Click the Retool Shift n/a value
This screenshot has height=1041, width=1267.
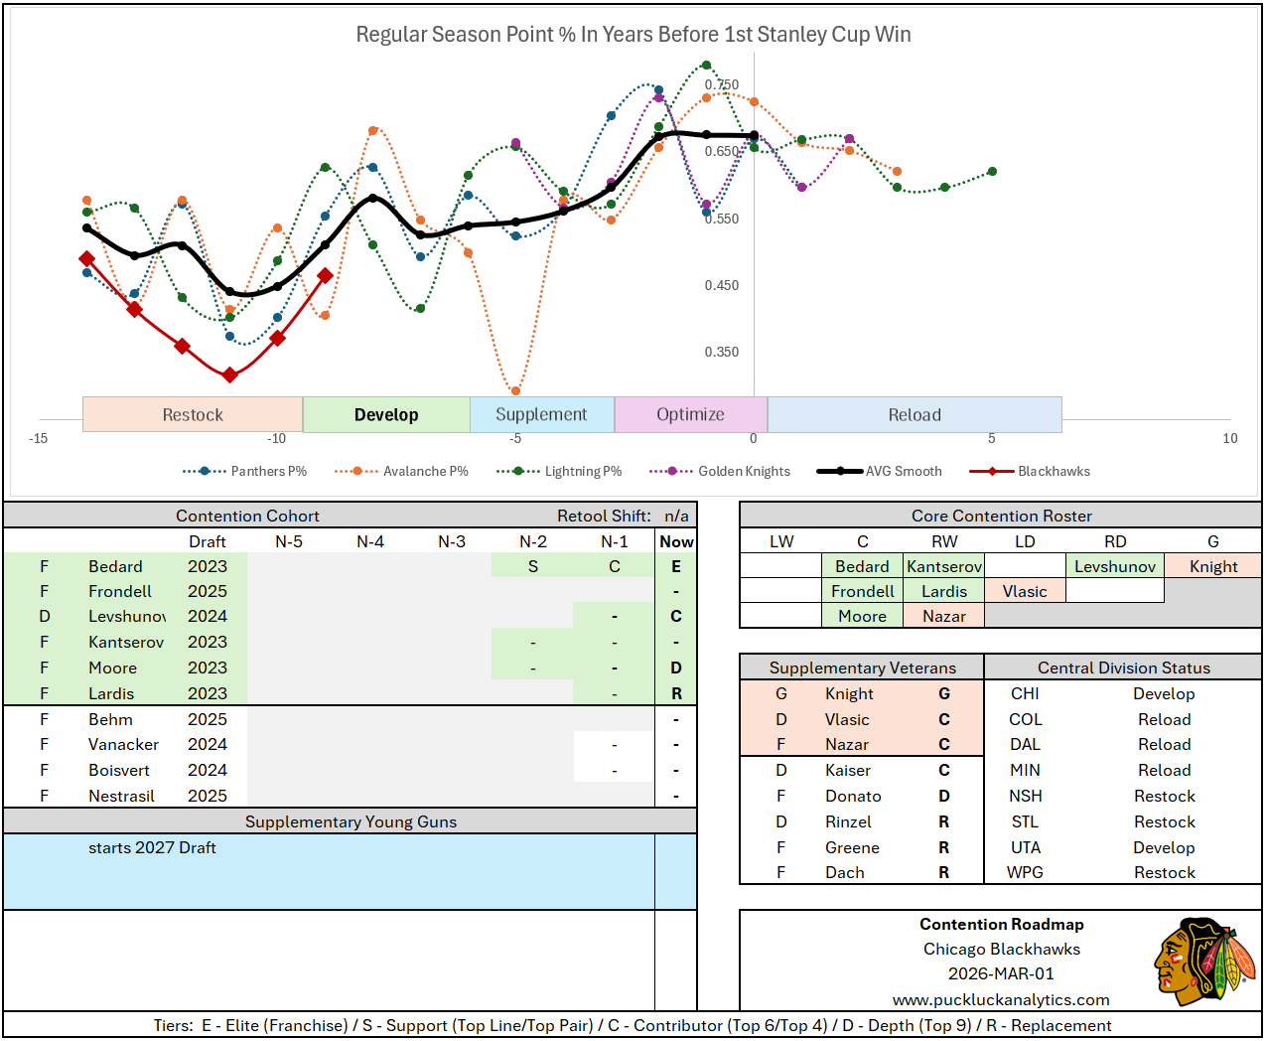676,516
